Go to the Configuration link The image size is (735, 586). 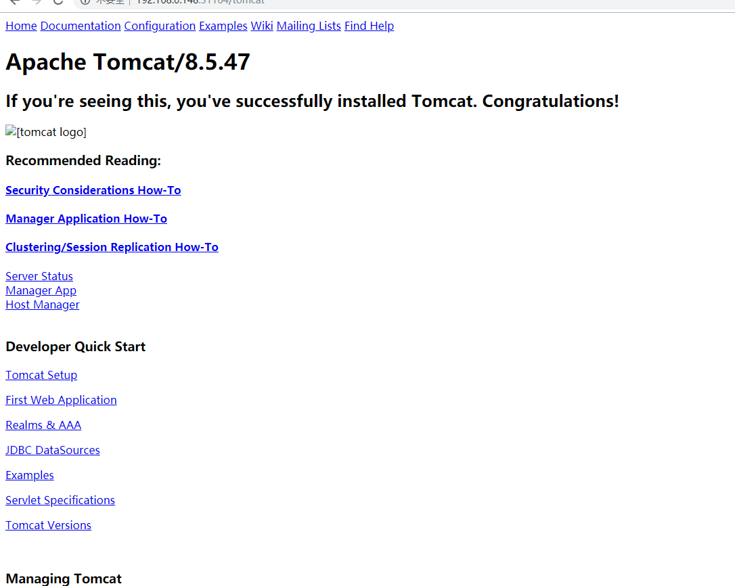pyautogui.click(x=160, y=26)
